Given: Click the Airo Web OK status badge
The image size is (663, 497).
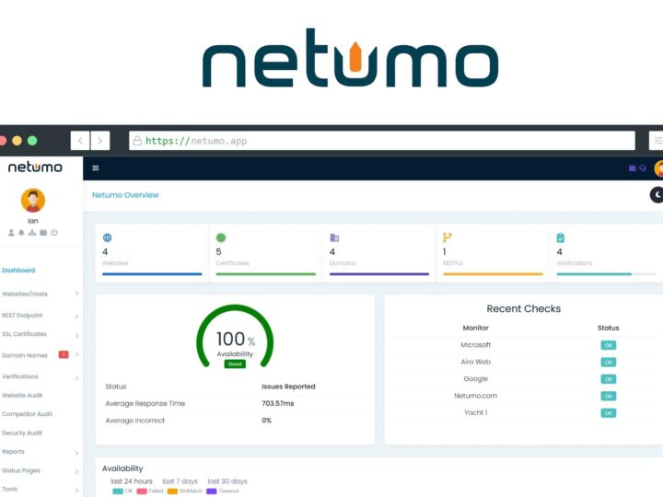Looking at the screenshot, I should (609, 363).
